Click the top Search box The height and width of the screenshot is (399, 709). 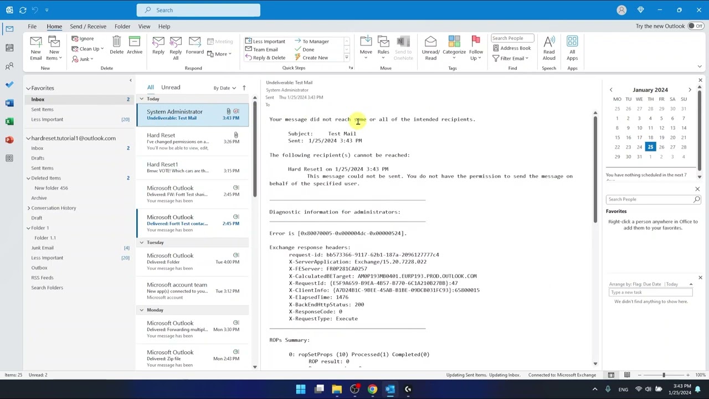tap(198, 10)
